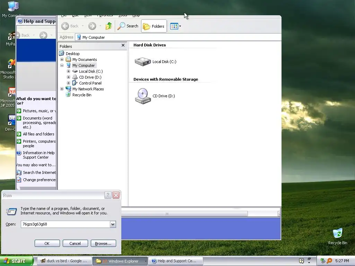
Task: Select Microsoft Visual Studio desktop shortcut
Action: point(8,69)
